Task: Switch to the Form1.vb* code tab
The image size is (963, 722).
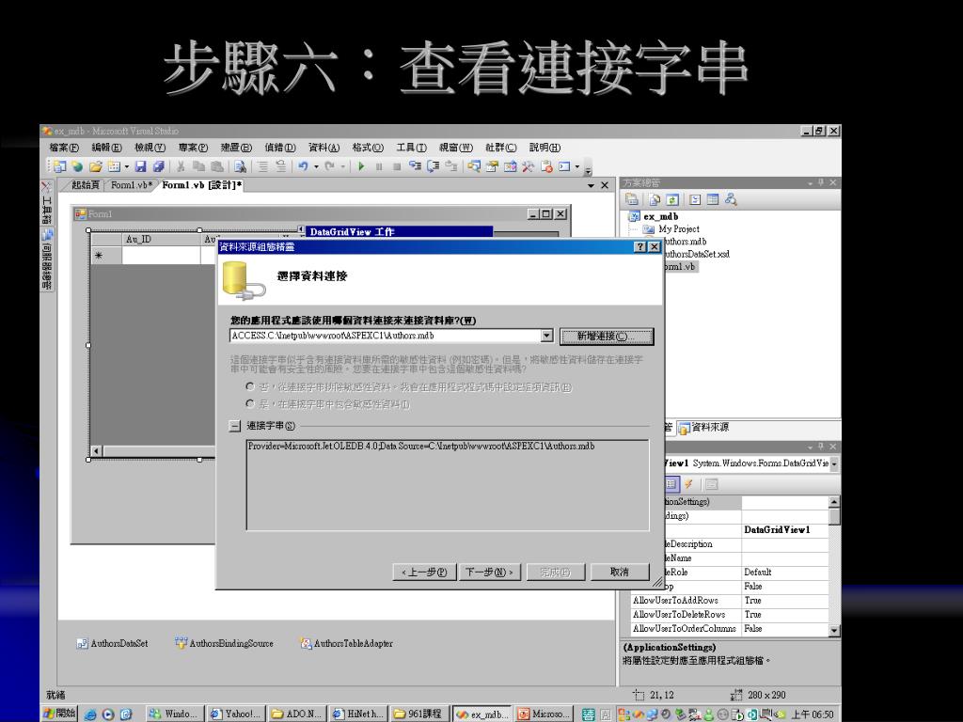Action: tap(132, 185)
